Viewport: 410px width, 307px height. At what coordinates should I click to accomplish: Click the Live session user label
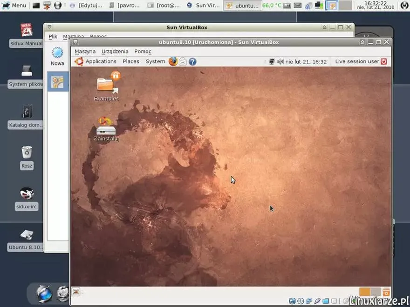(x=357, y=61)
